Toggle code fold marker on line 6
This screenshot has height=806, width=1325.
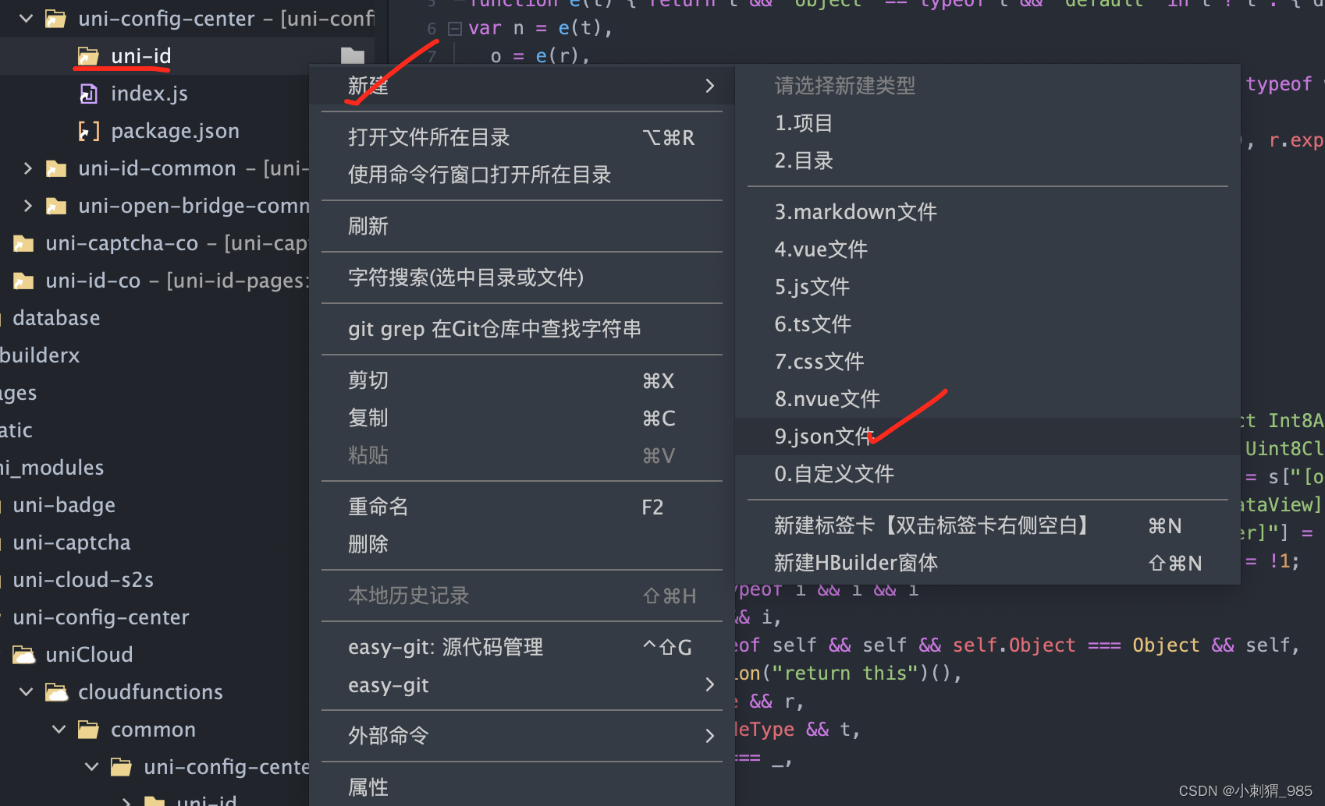455,29
